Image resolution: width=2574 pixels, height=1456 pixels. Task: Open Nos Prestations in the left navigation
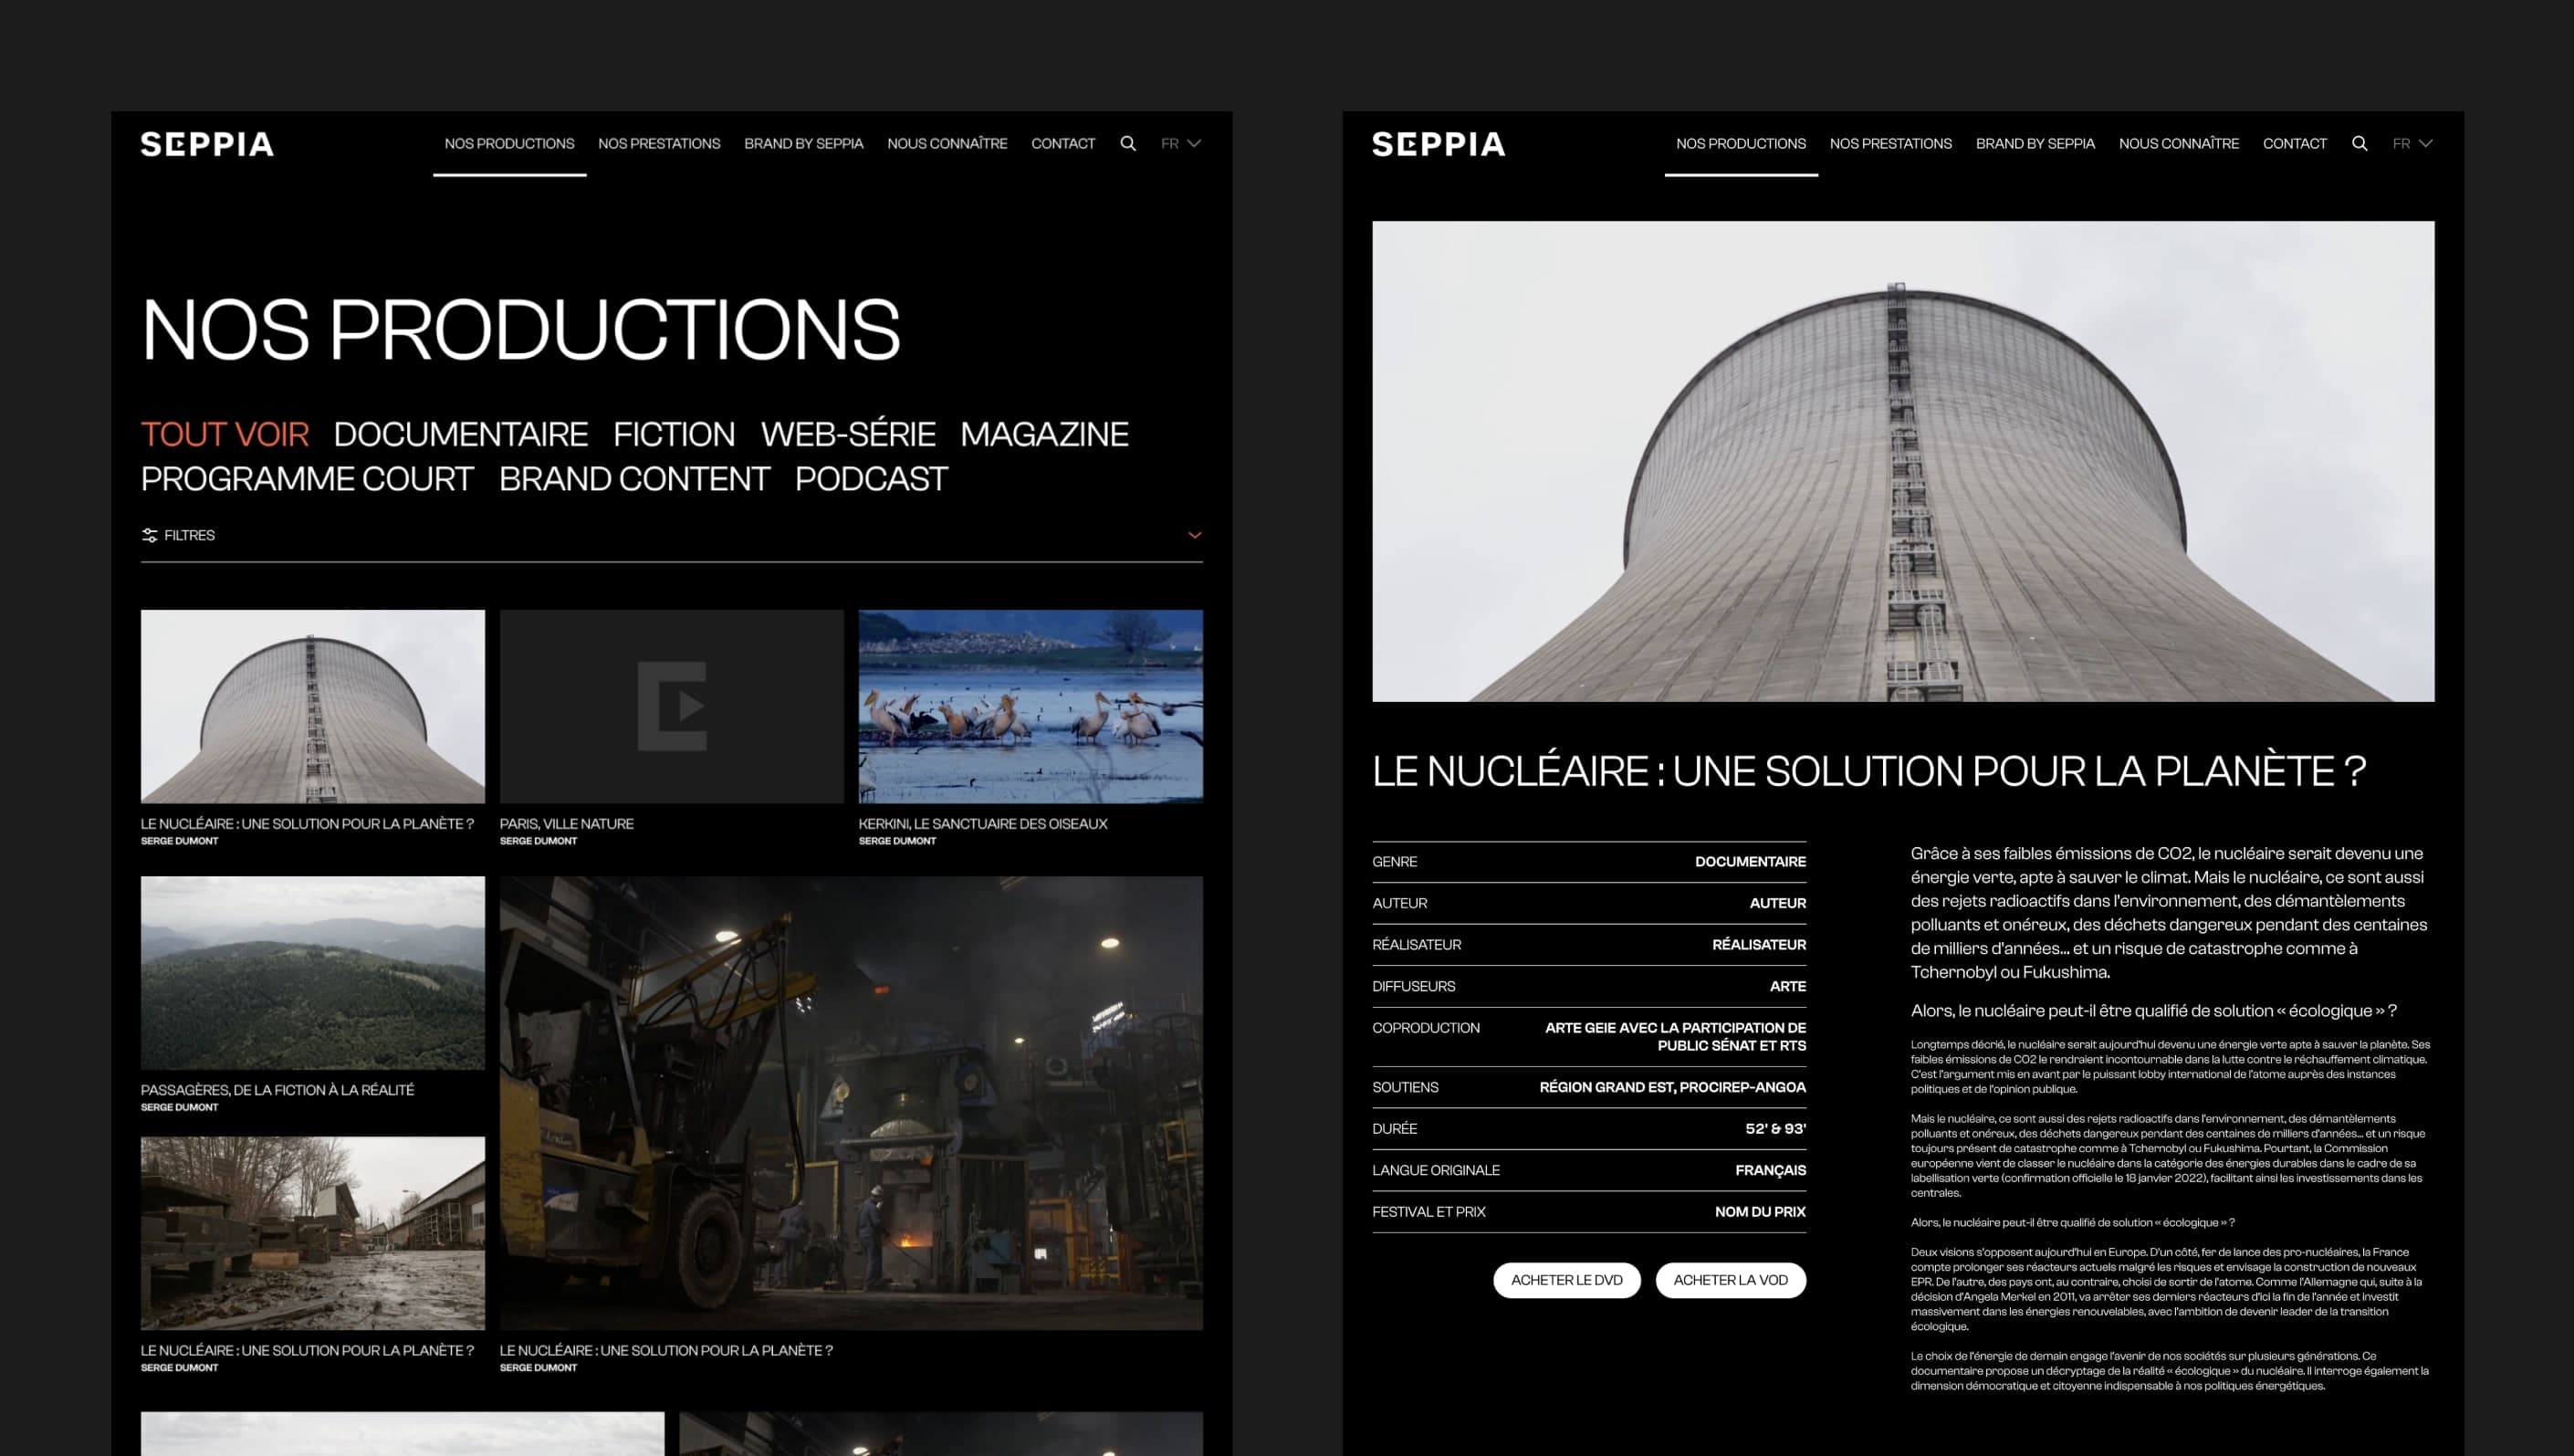tap(659, 143)
